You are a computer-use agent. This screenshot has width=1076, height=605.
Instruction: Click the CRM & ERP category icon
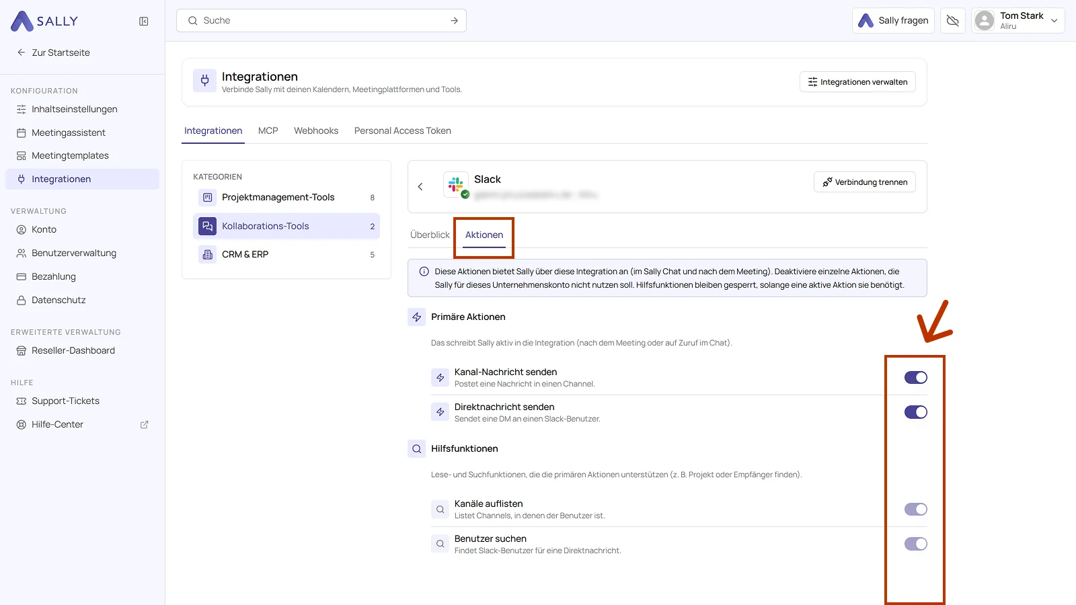(x=208, y=255)
